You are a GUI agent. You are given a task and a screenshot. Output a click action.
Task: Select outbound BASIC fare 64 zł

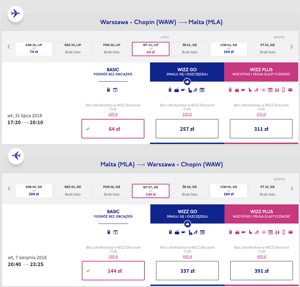(x=113, y=129)
